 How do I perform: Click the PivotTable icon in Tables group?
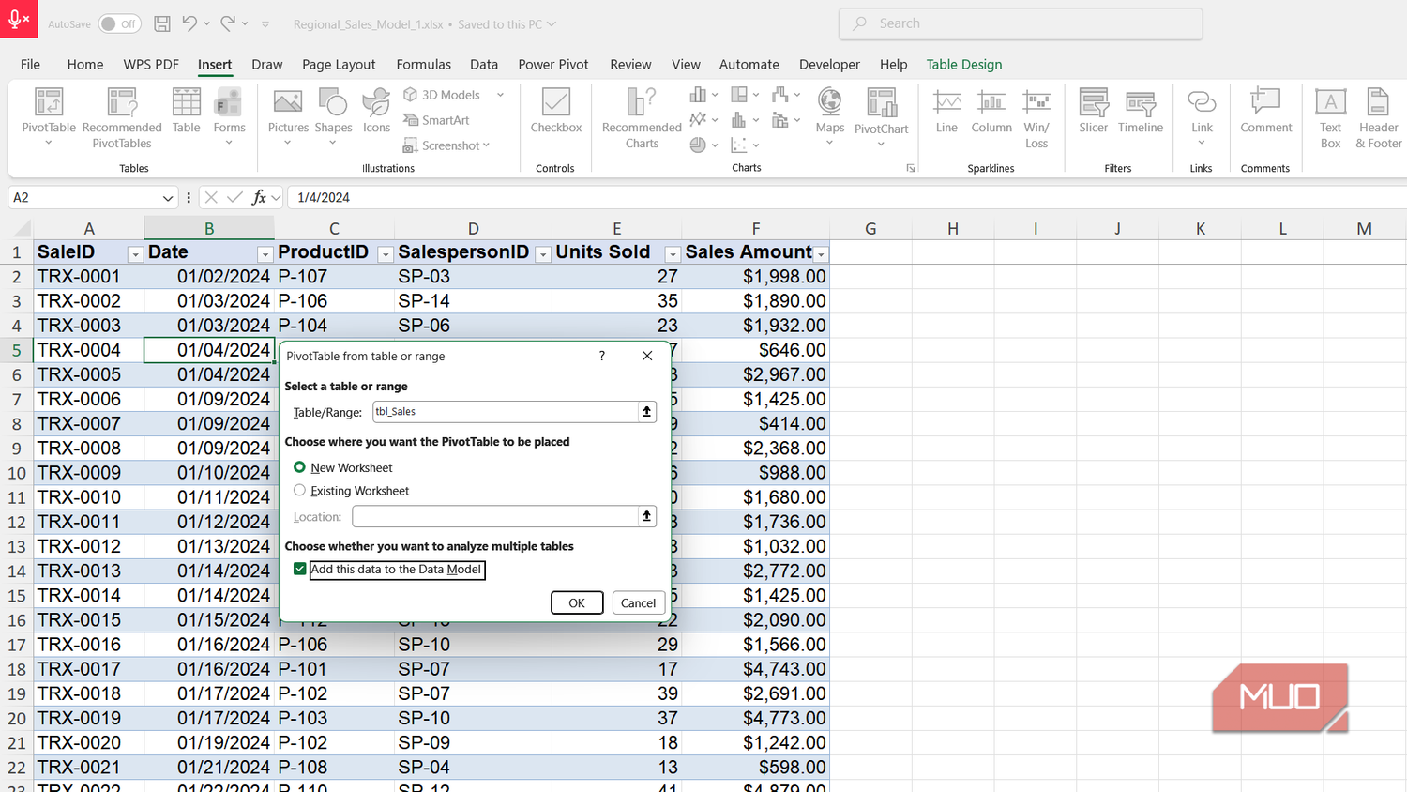(x=49, y=101)
